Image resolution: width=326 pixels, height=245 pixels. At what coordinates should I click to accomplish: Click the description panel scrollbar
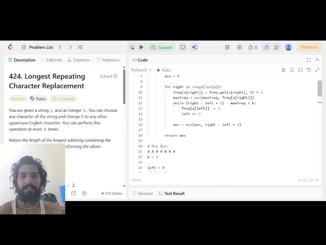(x=124, y=86)
